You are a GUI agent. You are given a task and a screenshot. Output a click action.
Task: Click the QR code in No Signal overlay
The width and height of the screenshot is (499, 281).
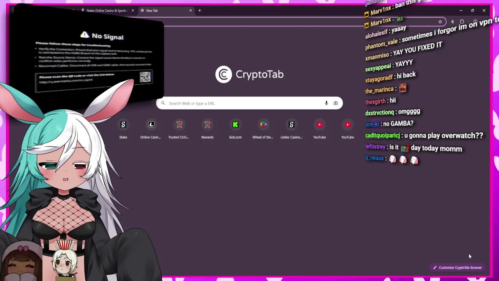click(x=145, y=77)
